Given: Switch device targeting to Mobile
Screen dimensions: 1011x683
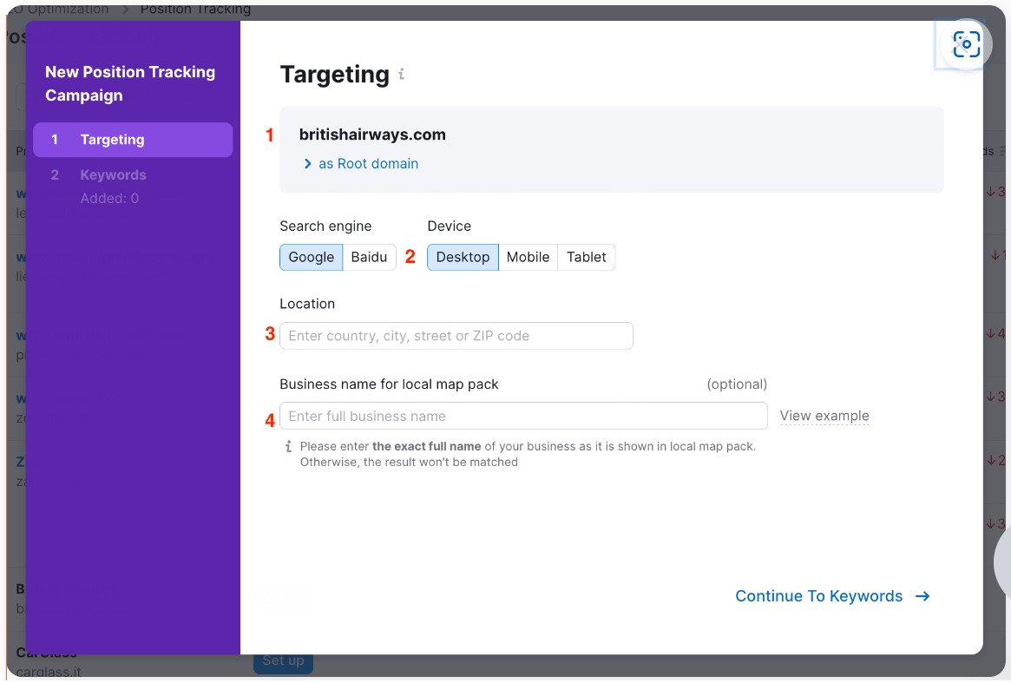Looking at the screenshot, I should coord(528,257).
